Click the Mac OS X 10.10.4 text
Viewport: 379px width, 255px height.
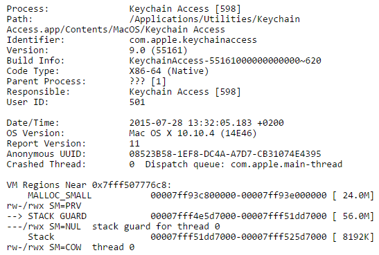click(172, 133)
